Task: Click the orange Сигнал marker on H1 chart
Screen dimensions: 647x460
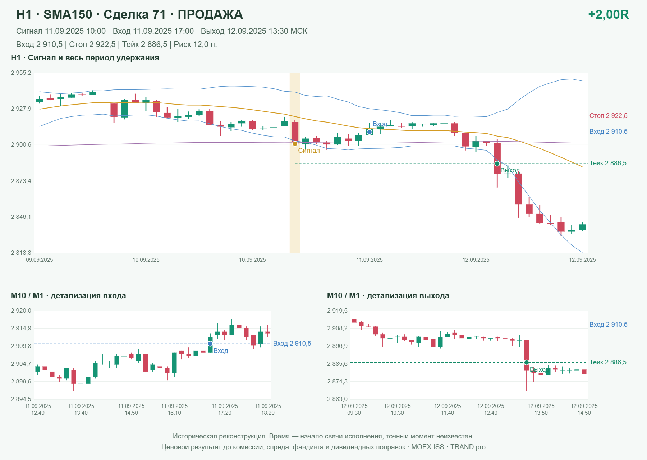Action: click(295, 144)
